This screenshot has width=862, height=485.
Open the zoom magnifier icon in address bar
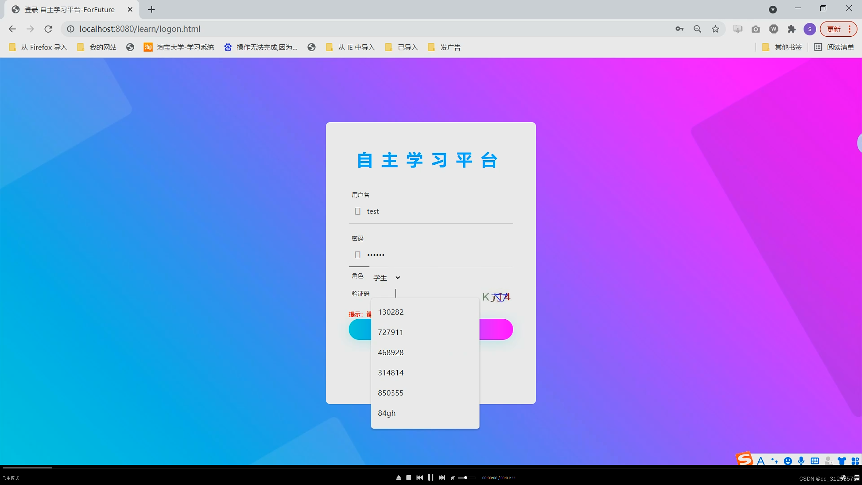click(697, 29)
